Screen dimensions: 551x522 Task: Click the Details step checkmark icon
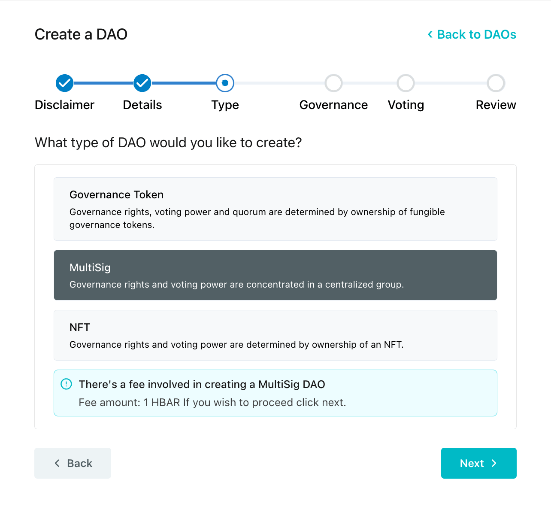click(142, 83)
